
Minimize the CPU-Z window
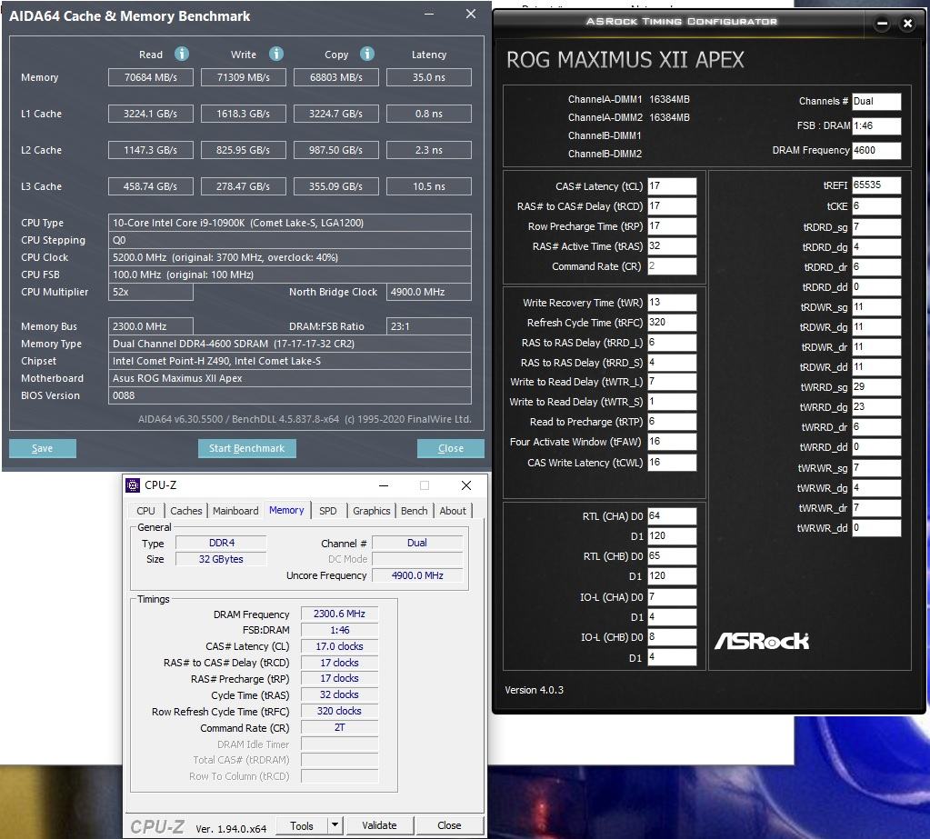[x=384, y=485]
